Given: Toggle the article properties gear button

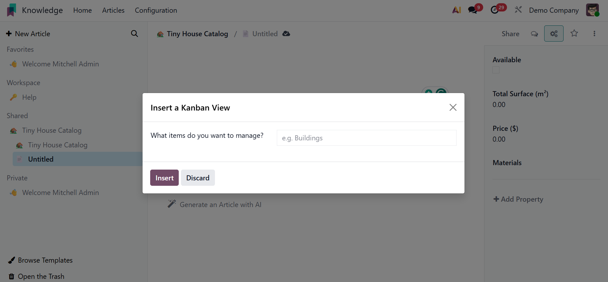Looking at the screenshot, I should click(x=554, y=34).
